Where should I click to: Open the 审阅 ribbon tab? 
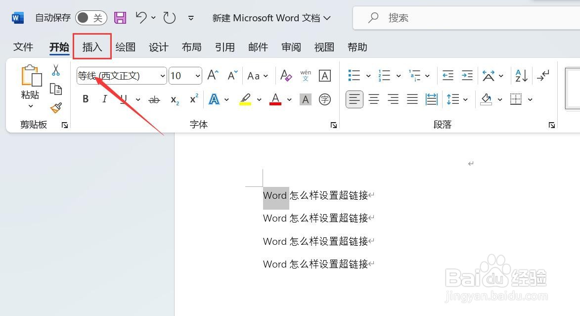pos(291,47)
